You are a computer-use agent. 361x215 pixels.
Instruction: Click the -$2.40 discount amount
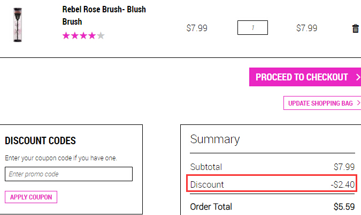[x=343, y=184]
